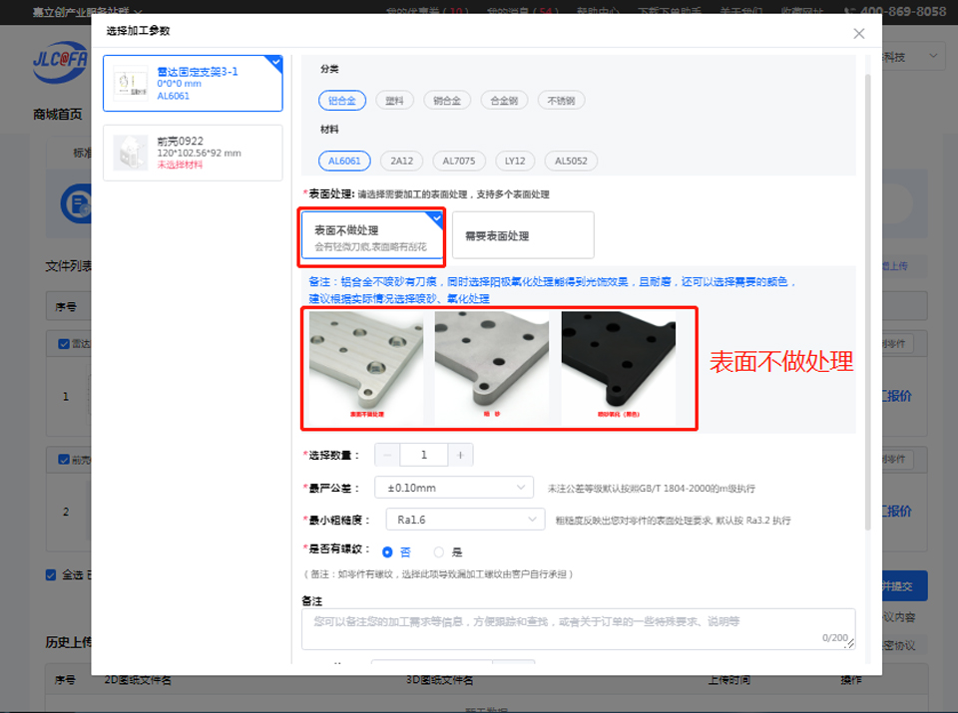The width and height of the screenshot is (958, 713).
Task: Open the 最严公差 tolerance dropdown
Action: pyautogui.click(x=454, y=488)
